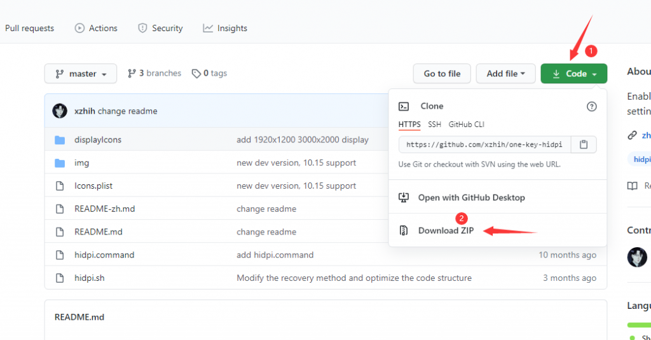Click the img folder icon

(60, 163)
